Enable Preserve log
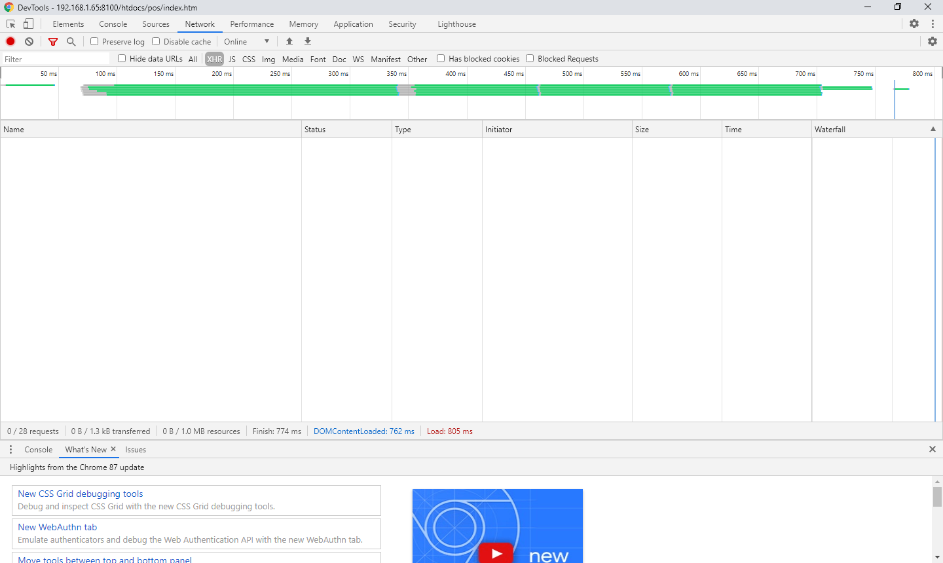This screenshot has width=943, height=563. coord(94,41)
